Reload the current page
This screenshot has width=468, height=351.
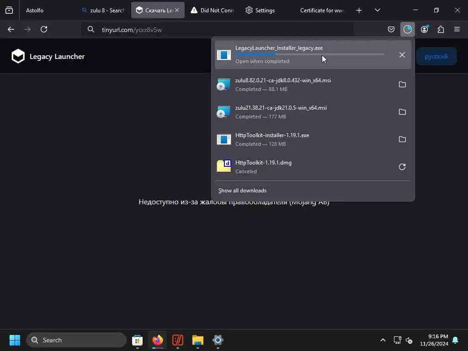[44, 29]
